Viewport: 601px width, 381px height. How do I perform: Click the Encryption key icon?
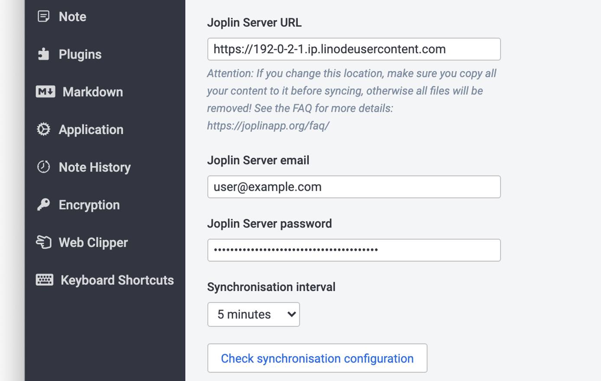43,204
